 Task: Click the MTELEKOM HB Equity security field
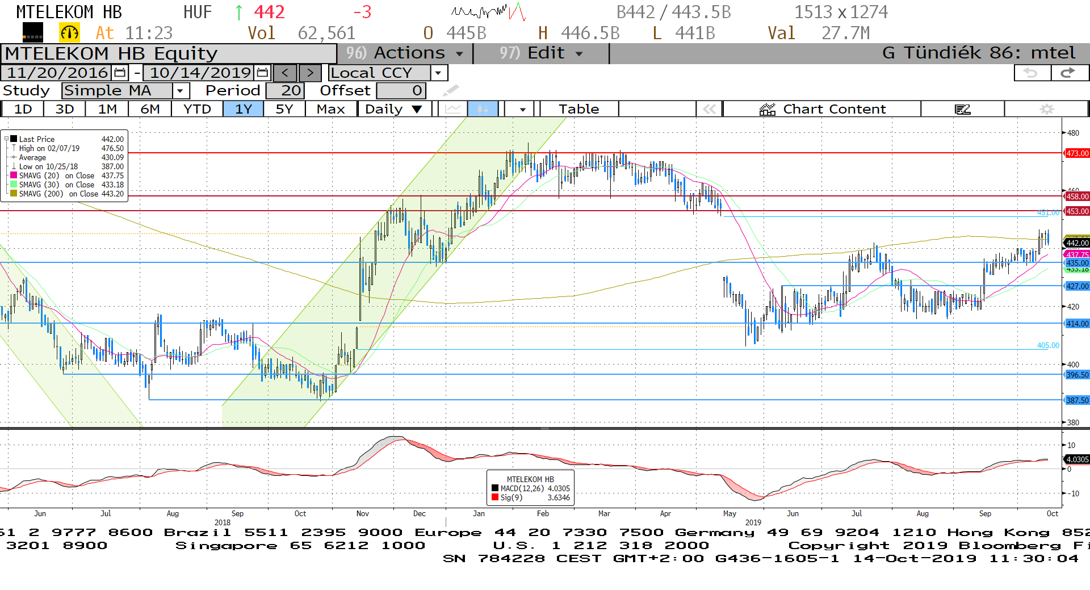click(x=169, y=53)
